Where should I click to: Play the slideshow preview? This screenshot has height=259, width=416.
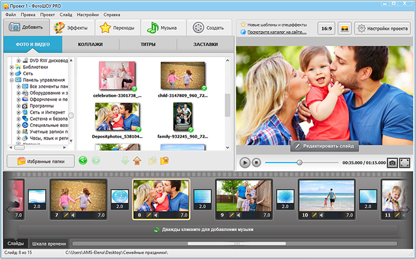pyautogui.click(x=245, y=163)
